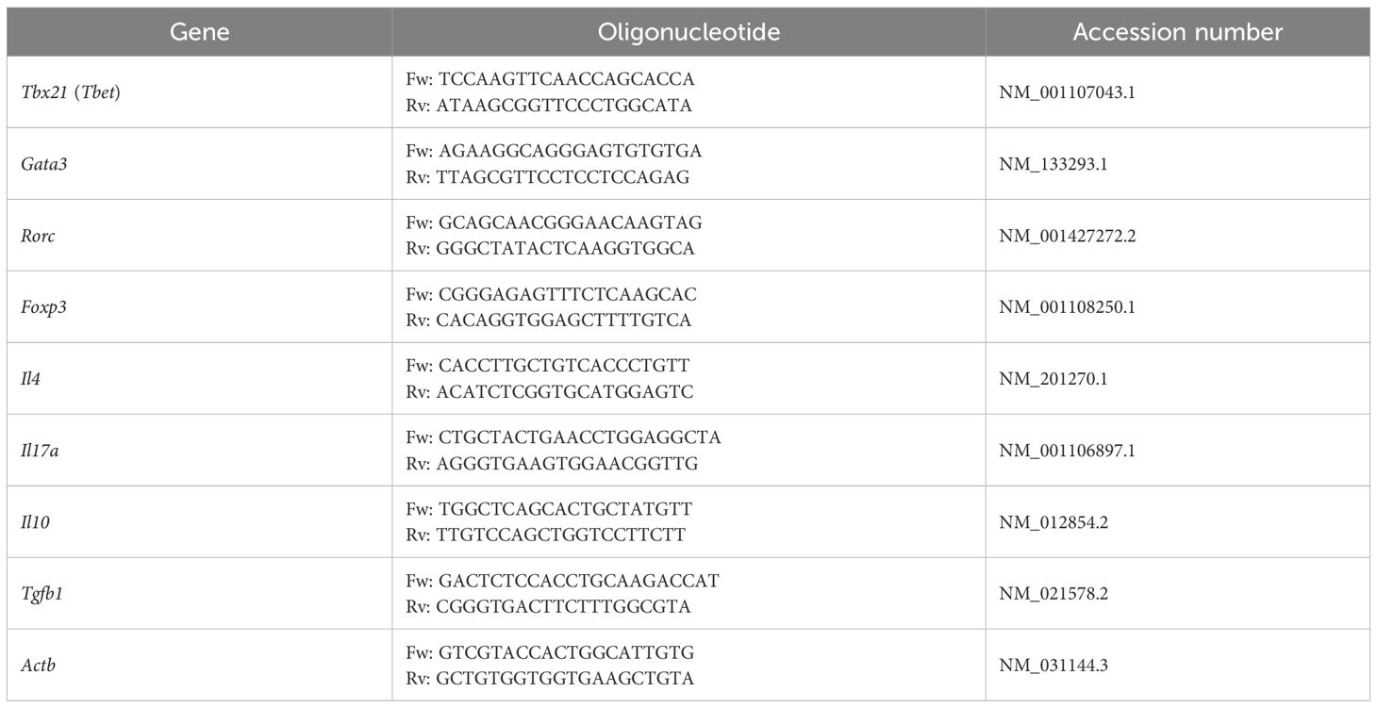The width and height of the screenshot is (1377, 708).
Task: Select the Foxp3 gene cell
Action: [x=44, y=307]
